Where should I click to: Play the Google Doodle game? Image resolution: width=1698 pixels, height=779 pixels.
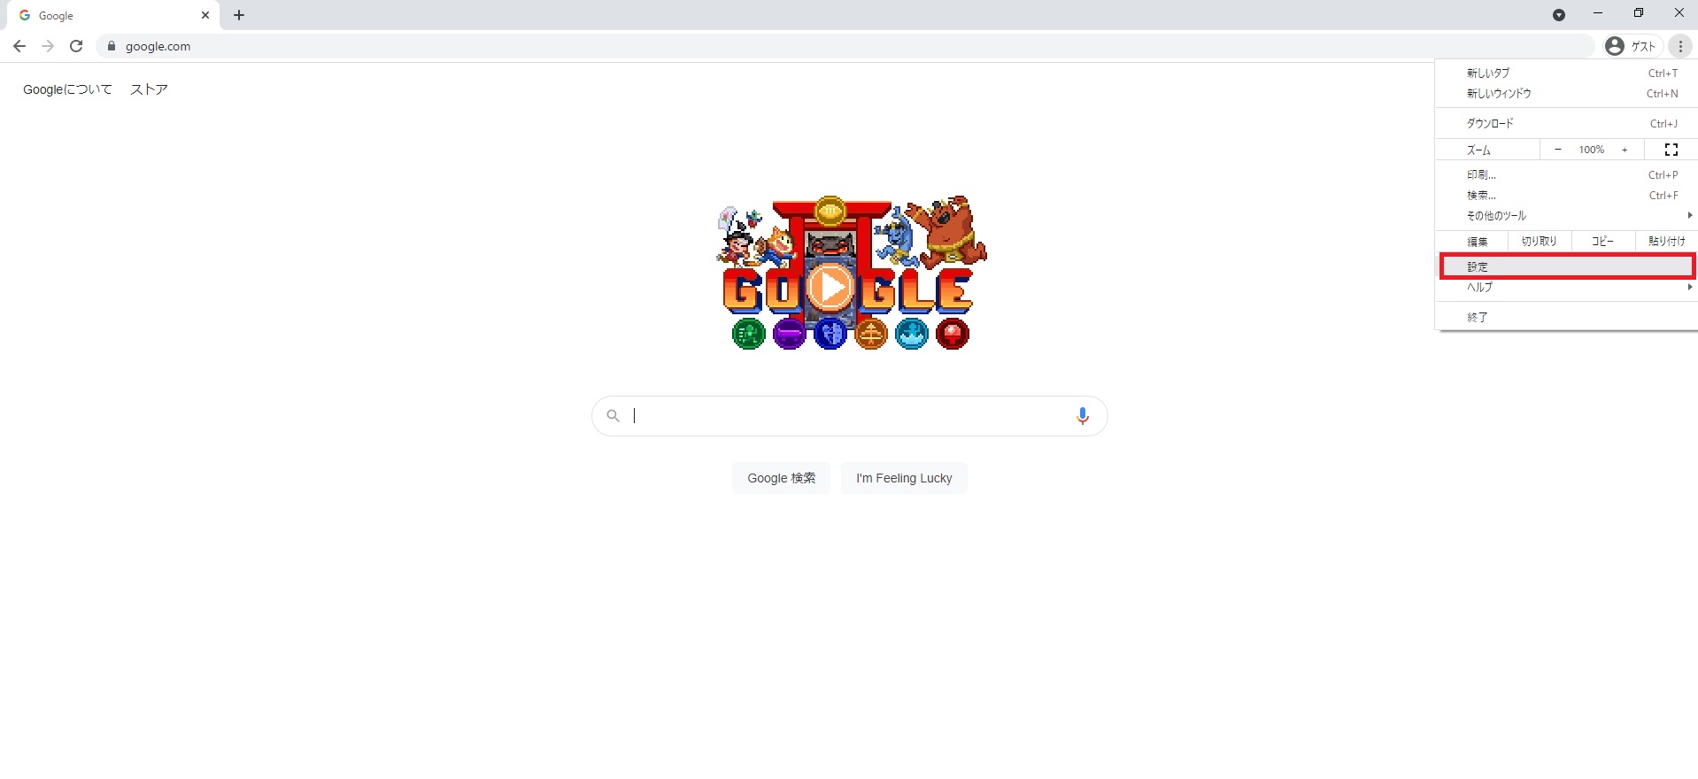pos(830,287)
